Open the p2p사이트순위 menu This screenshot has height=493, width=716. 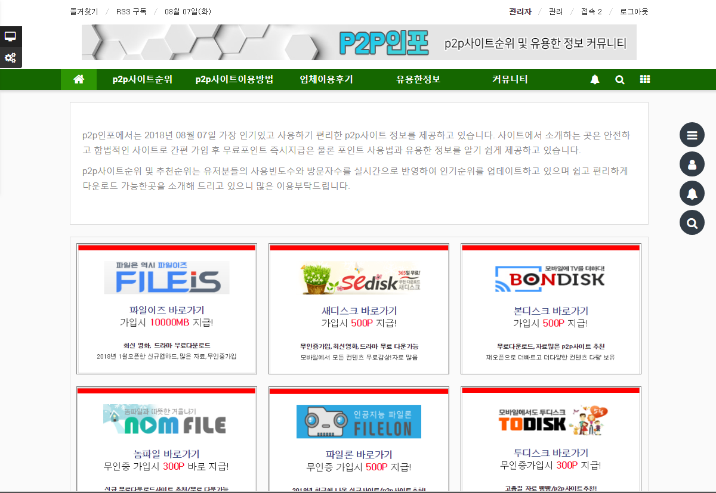click(x=142, y=80)
